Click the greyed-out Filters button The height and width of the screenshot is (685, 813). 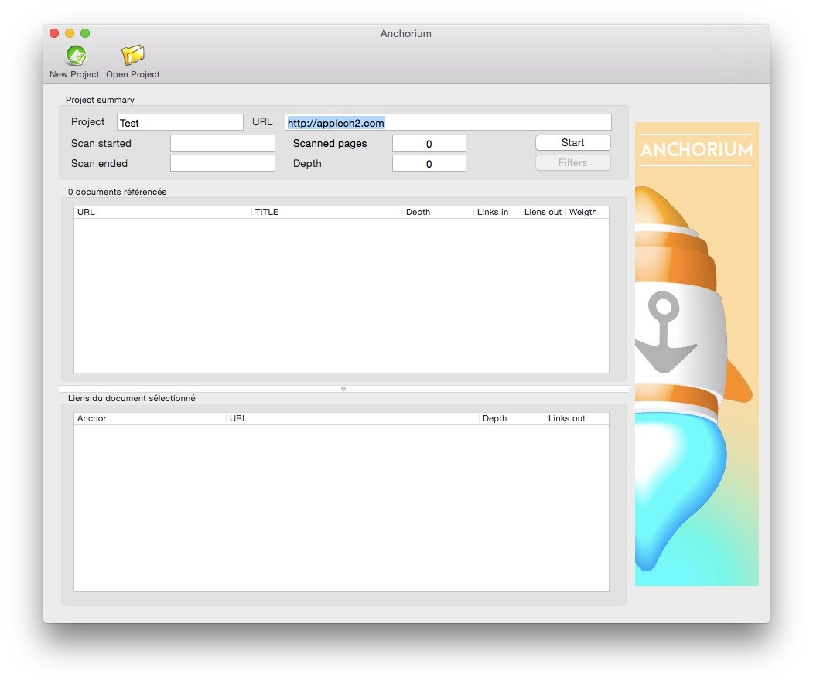pos(573,162)
